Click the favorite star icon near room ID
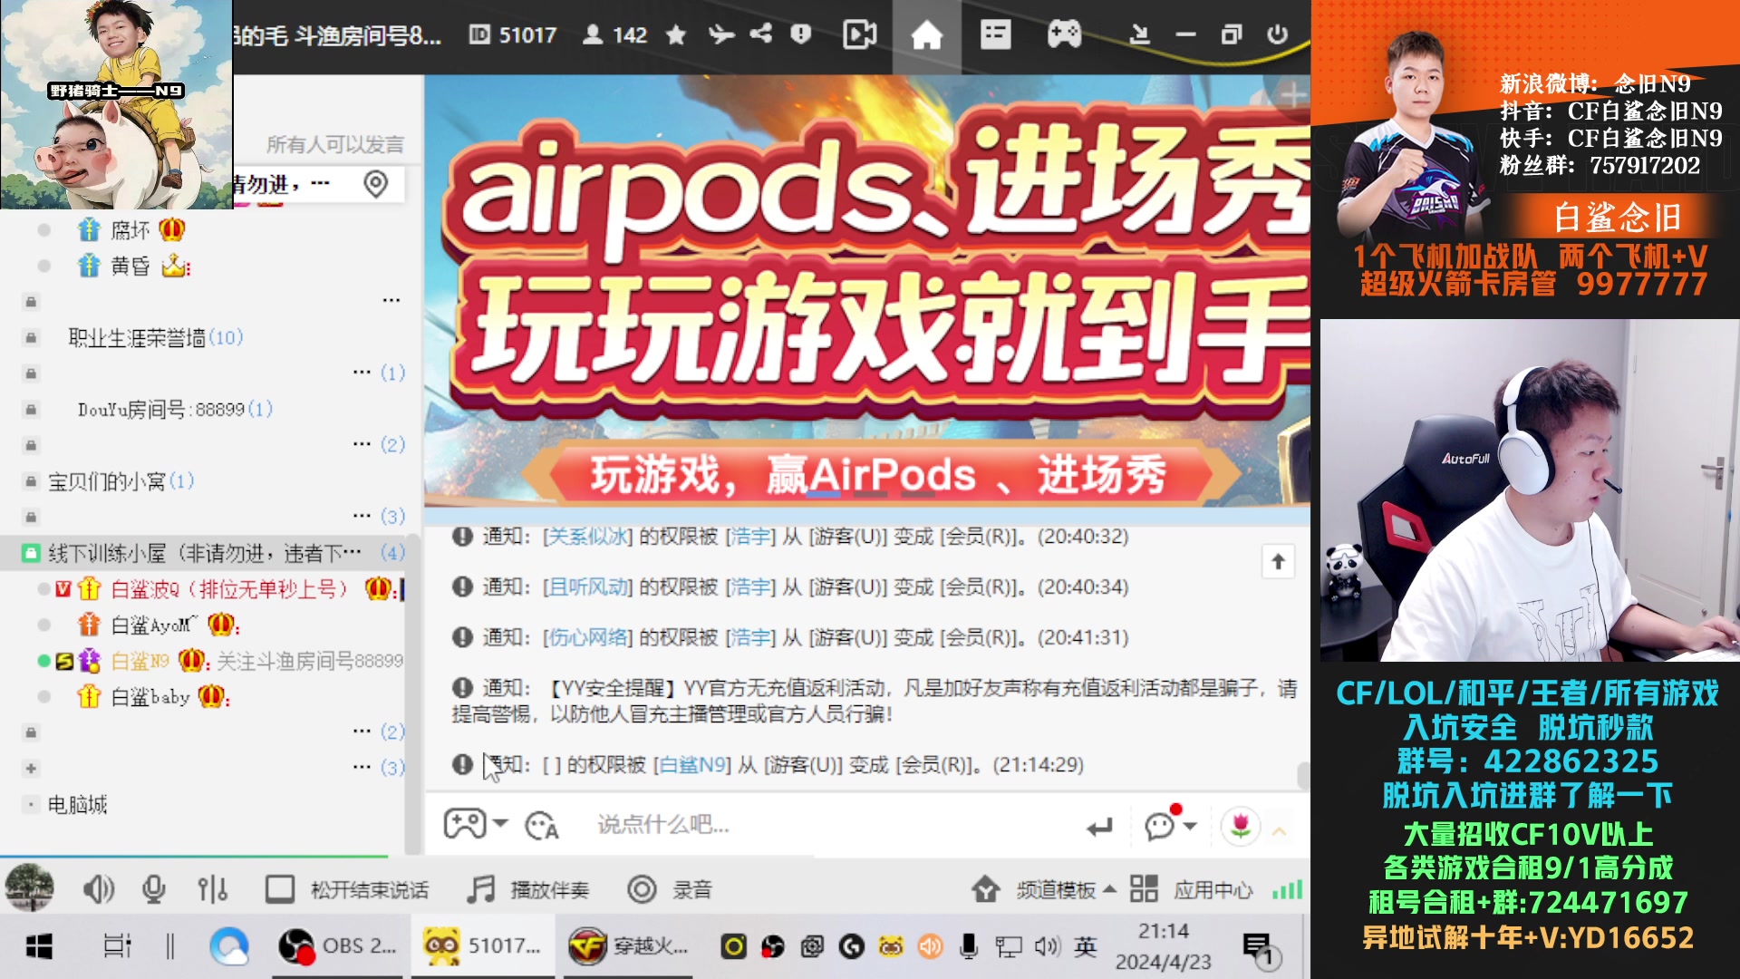 pyautogui.click(x=675, y=34)
